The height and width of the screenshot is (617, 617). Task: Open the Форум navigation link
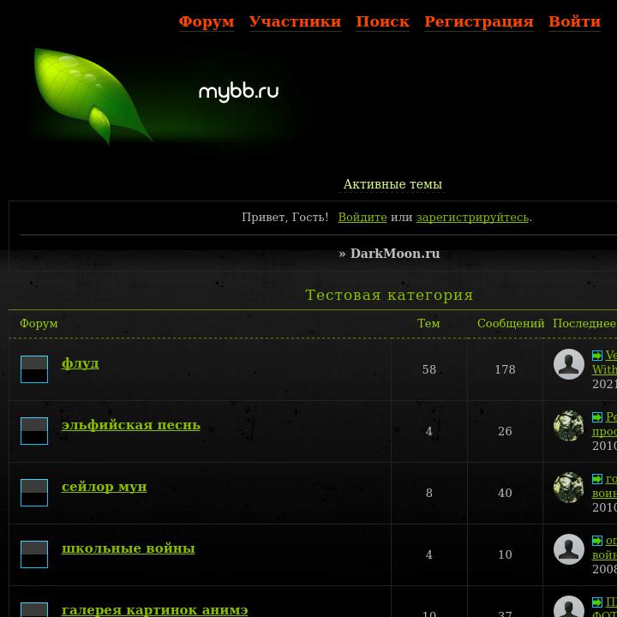[207, 21]
